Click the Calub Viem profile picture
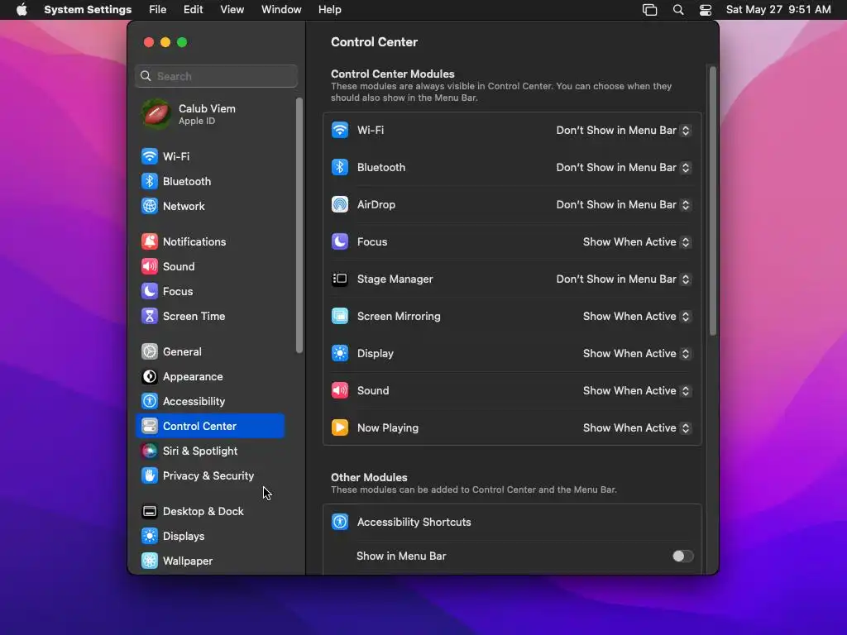 156,114
